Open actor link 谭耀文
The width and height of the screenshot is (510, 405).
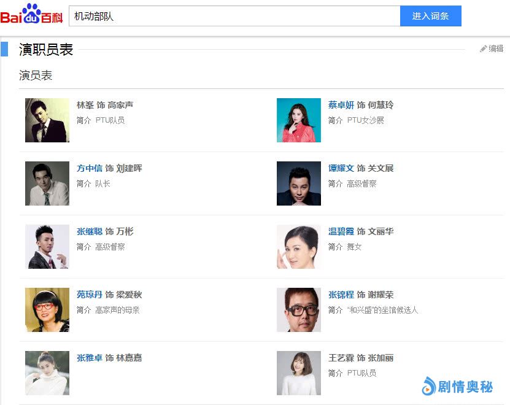[x=341, y=168]
